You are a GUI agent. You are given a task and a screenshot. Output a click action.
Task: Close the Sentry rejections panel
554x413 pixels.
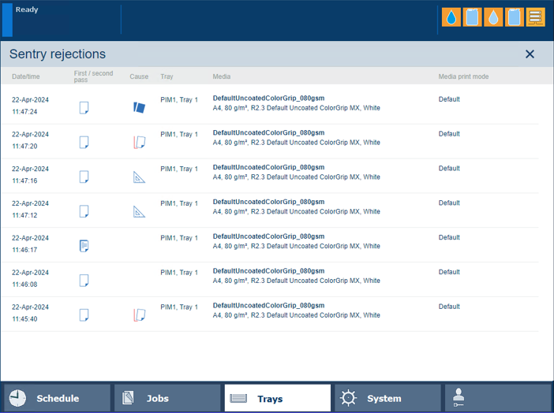click(530, 54)
